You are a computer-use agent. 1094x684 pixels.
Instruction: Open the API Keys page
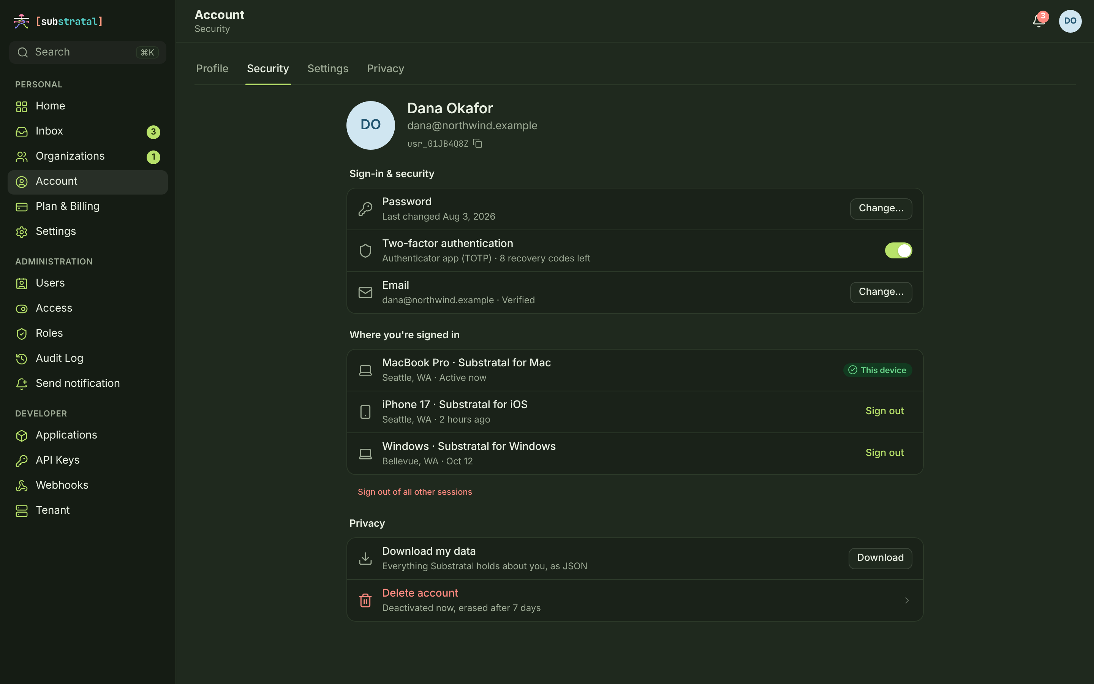(88, 460)
